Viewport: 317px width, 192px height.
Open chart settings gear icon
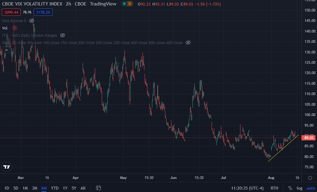[310, 178]
